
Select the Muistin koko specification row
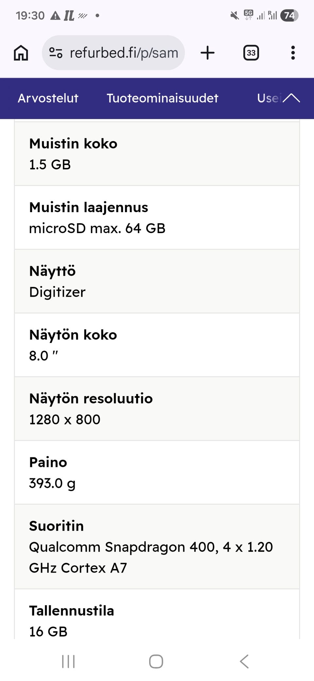157,154
